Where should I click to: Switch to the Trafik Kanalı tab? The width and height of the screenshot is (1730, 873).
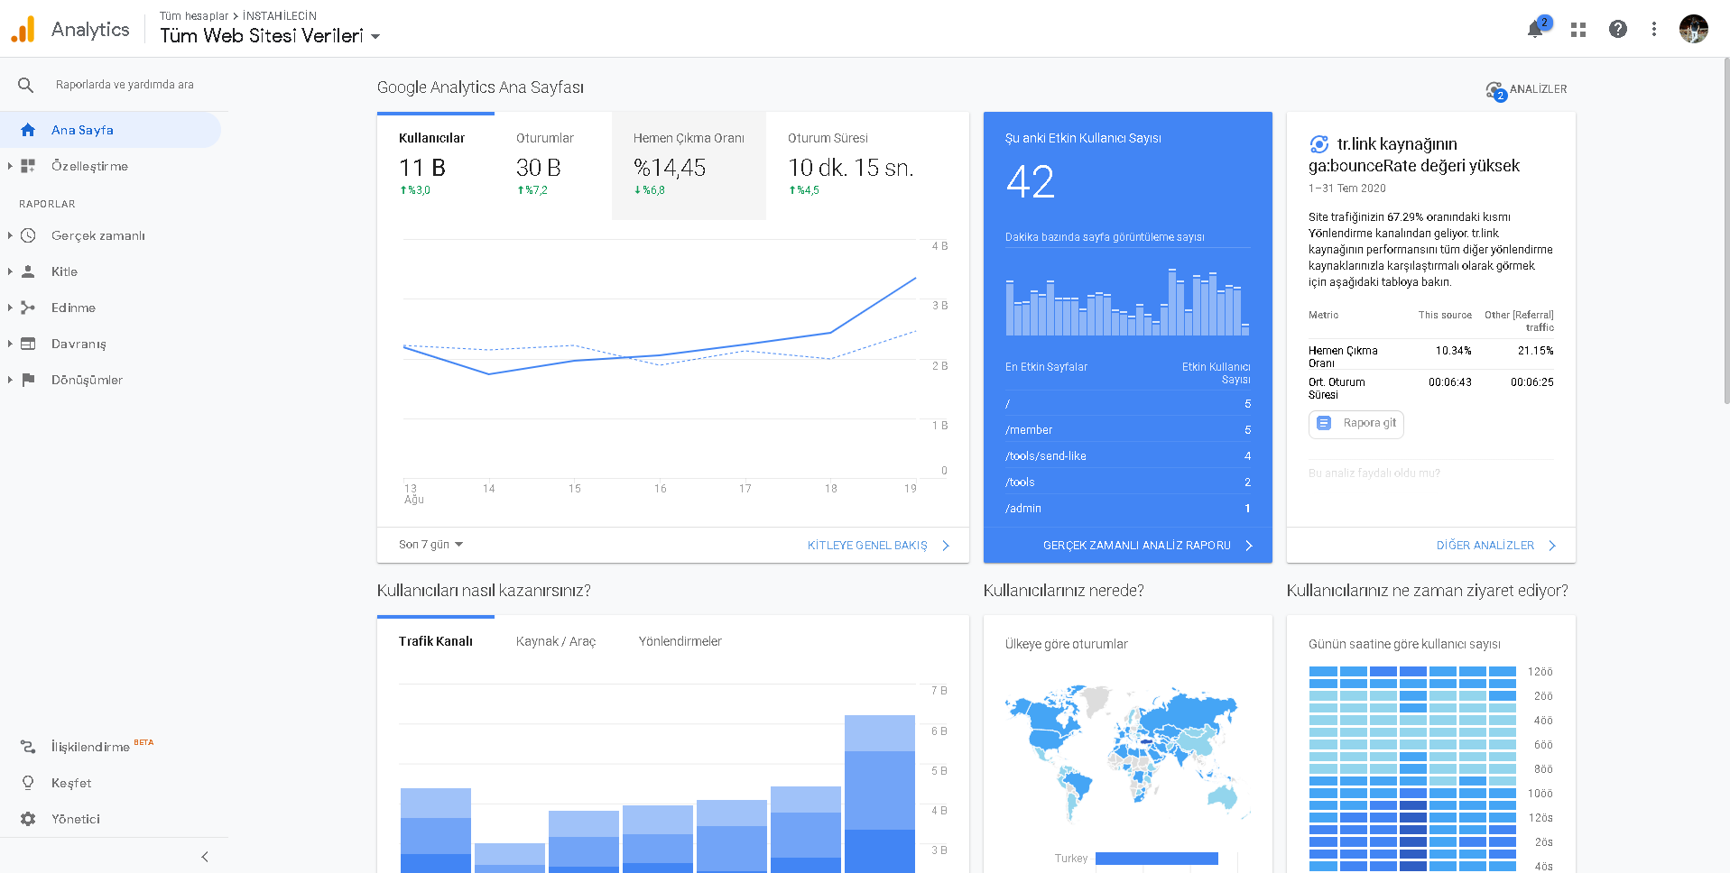tap(436, 641)
